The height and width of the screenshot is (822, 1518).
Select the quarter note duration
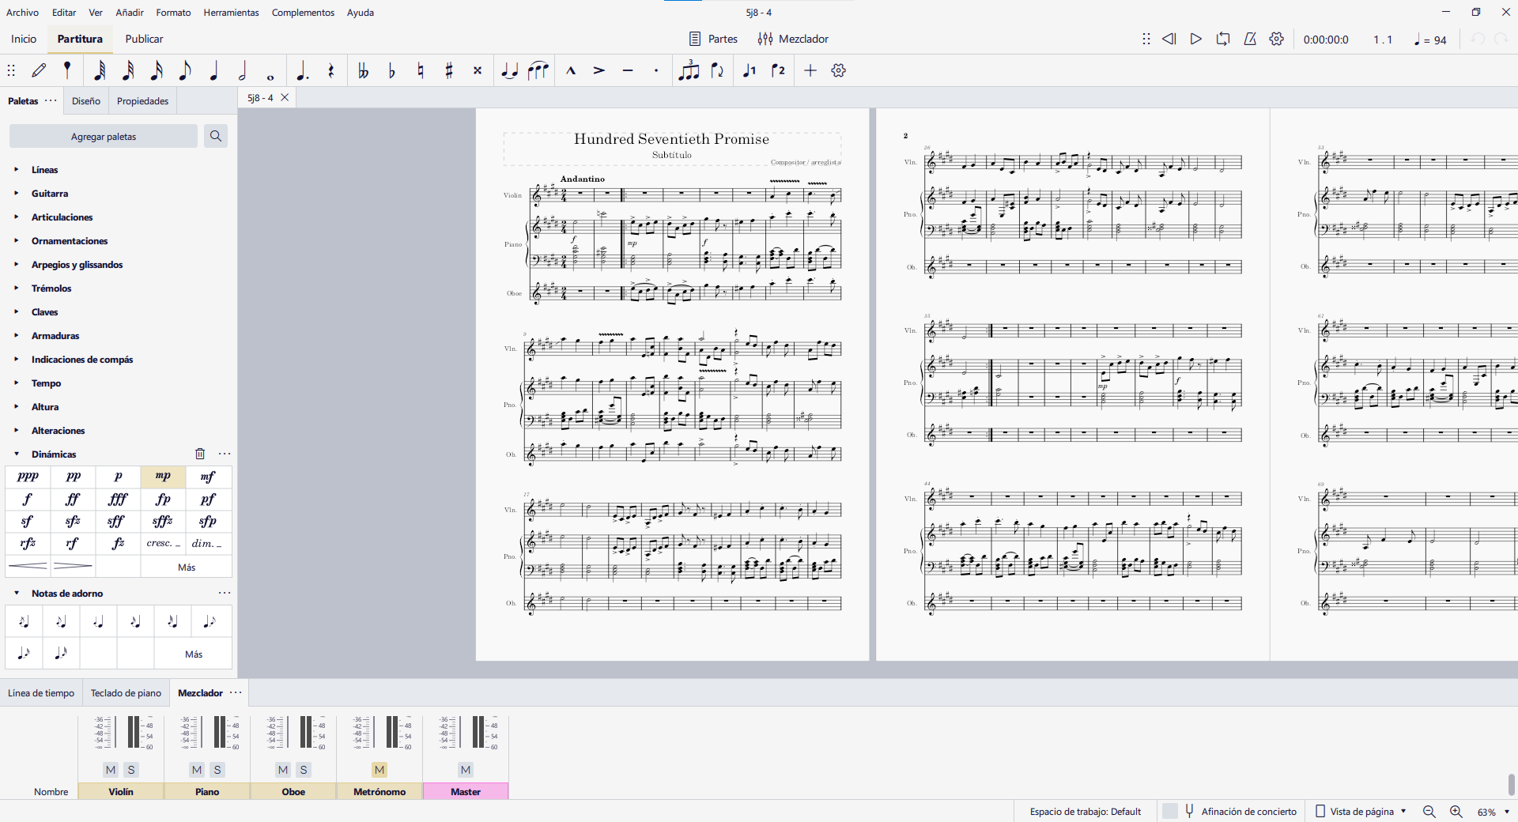point(214,70)
